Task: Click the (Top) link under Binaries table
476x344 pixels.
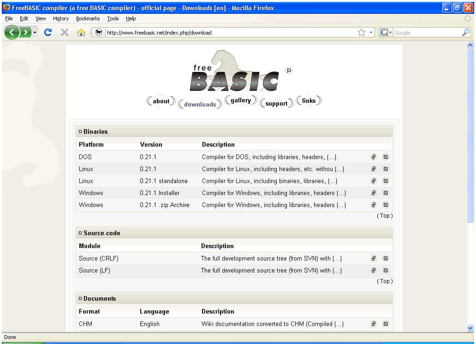Action: tap(385, 215)
